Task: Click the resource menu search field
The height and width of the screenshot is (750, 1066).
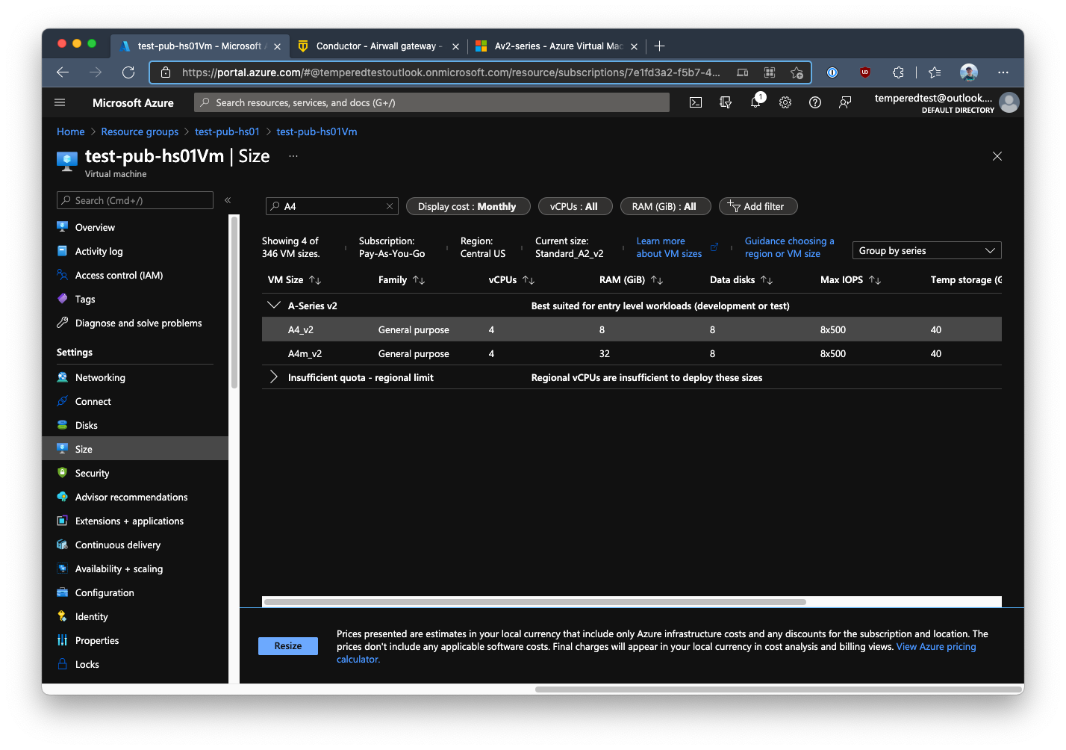Action: (135, 200)
